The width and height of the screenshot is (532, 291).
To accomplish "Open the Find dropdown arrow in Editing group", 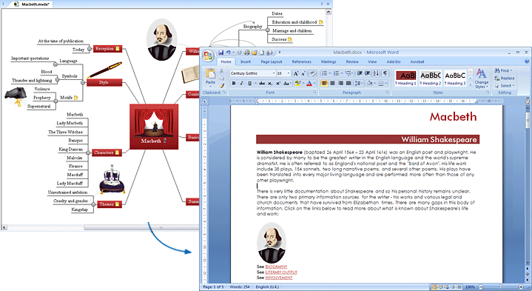I will [x=511, y=70].
